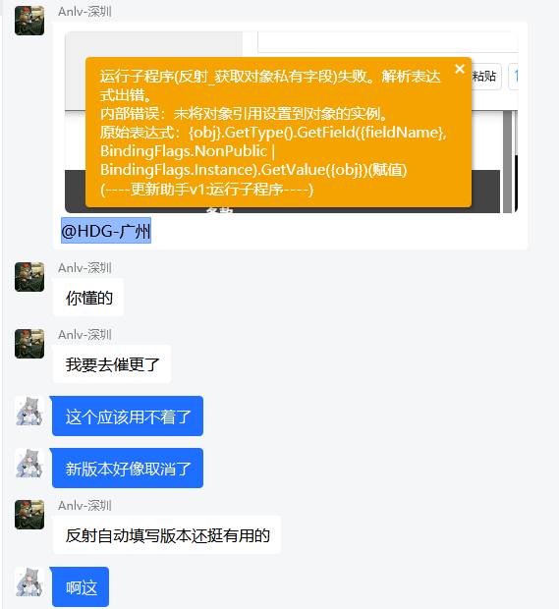Click the top Anlv-深圳 sender name
This screenshot has height=609, width=559.
[x=84, y=12]
